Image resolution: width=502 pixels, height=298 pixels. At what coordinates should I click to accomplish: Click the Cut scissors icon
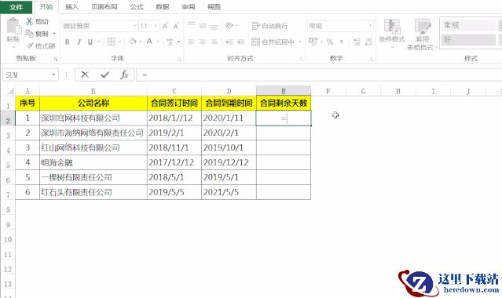29,21
